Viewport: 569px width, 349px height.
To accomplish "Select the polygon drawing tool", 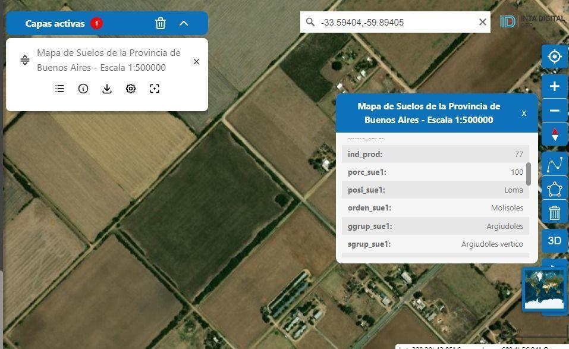I will click(555, 188).
